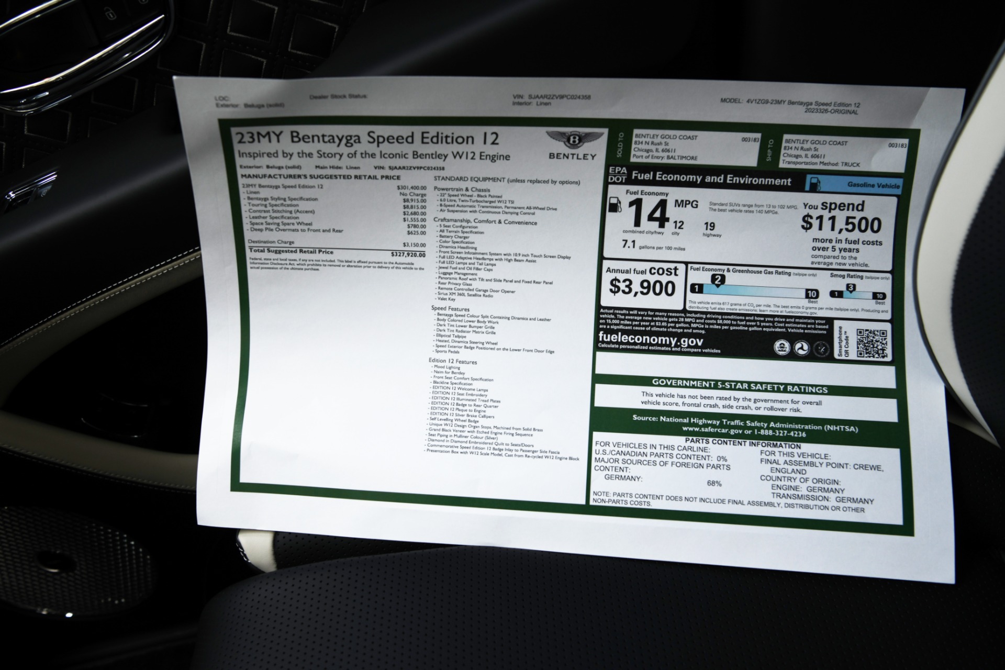Click destination charge amount '$3,150.00'
The image size is (1005, 670).
pos(414,245)
